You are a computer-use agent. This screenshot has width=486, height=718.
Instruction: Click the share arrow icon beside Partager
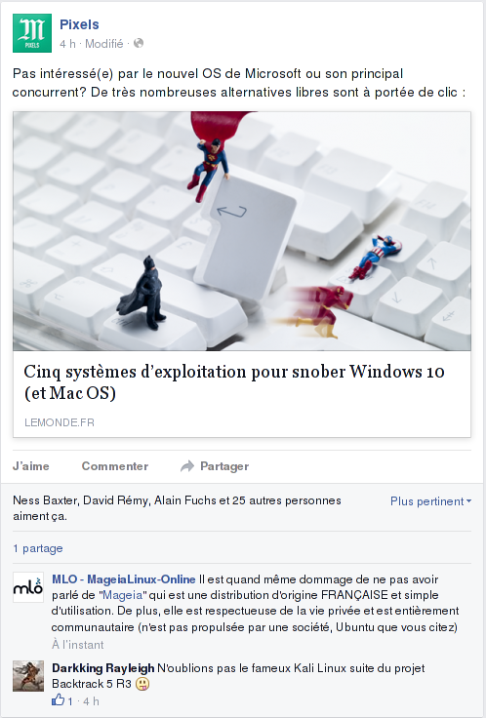[187, 466]
